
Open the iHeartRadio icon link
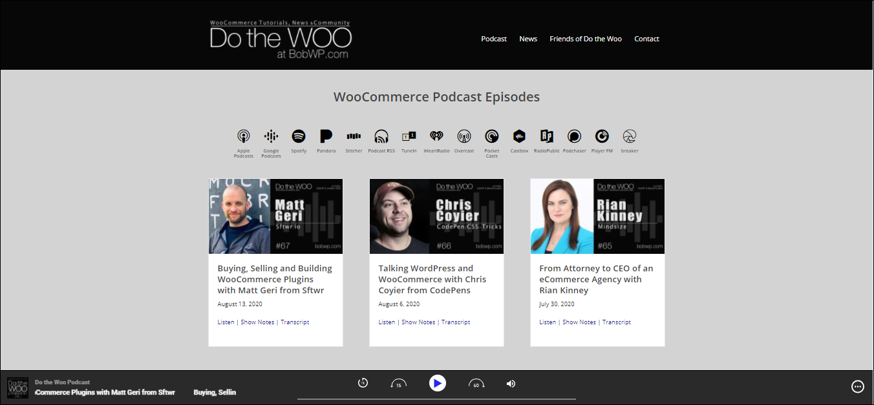436,136
